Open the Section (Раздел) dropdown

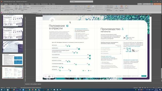tap(25, 9)
